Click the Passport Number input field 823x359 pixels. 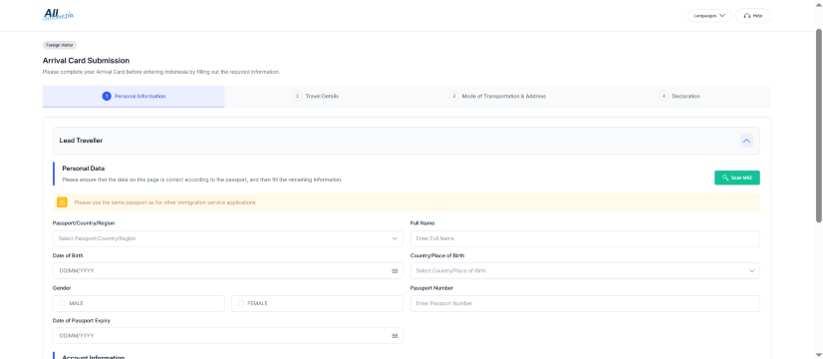point(585,303)
